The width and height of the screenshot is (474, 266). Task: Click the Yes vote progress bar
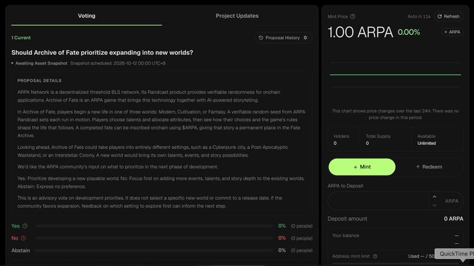tap(154, 226)
